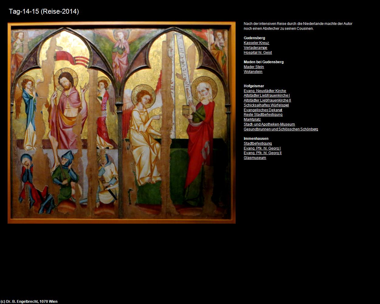The image size is (380, 304).
Task: Open the Mader Stein link
Action: pos(254,67)
